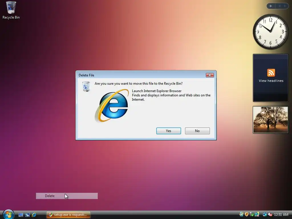Launch Internet Explorer from Quick Launch
The height and width of the screenshot is (219, 292).
tap(34, 215)
